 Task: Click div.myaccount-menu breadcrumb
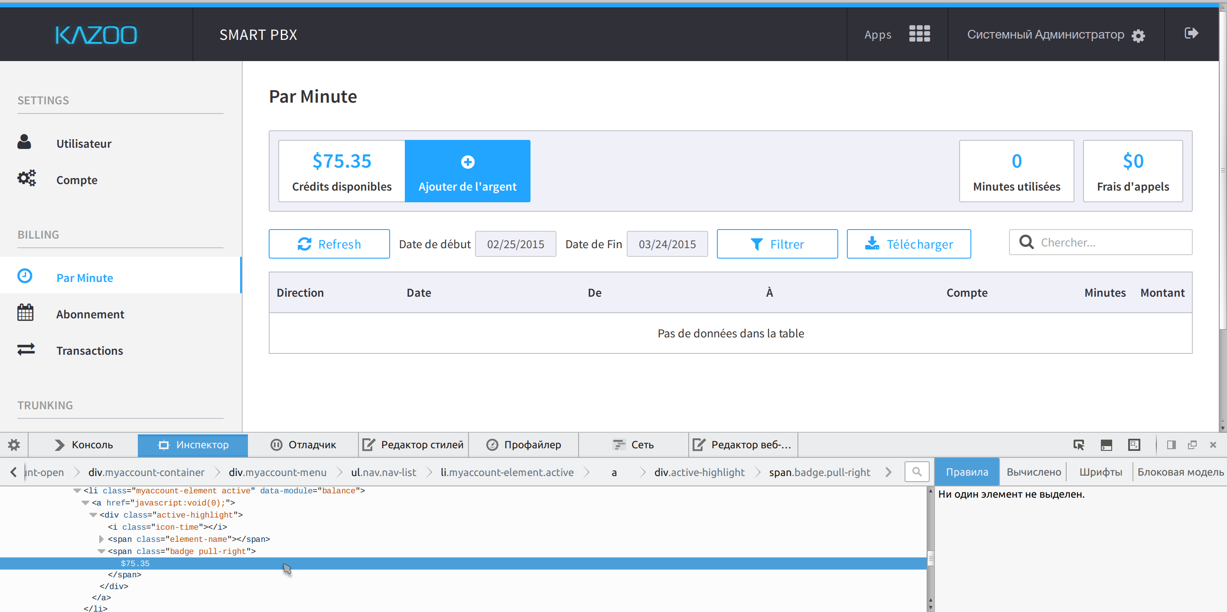(278, 472)
